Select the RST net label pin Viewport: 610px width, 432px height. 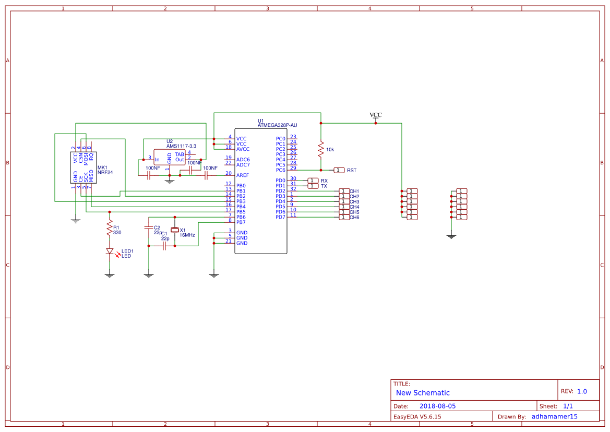tap(339, 170)
